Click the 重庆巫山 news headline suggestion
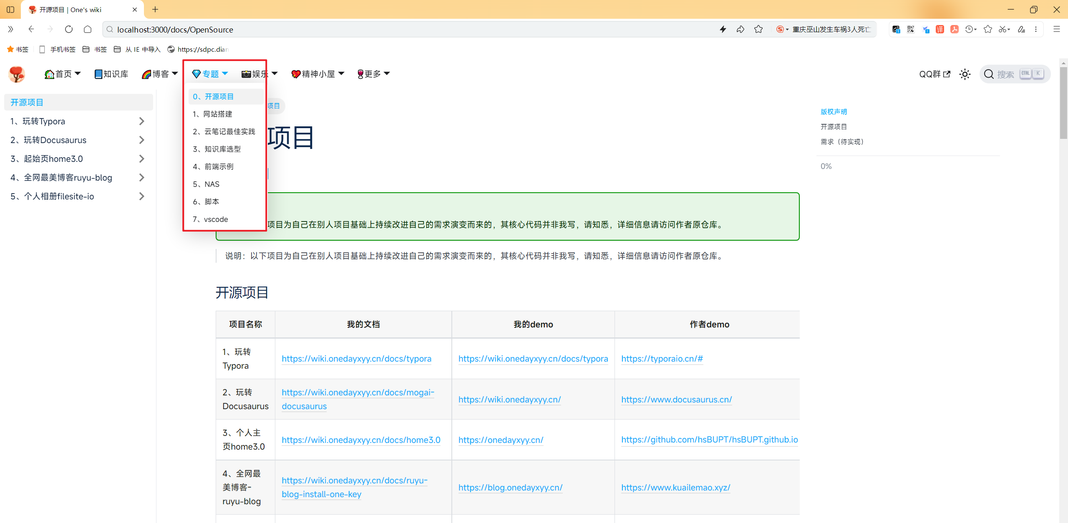Screen dimensions: 1068x523 point(831,29)
